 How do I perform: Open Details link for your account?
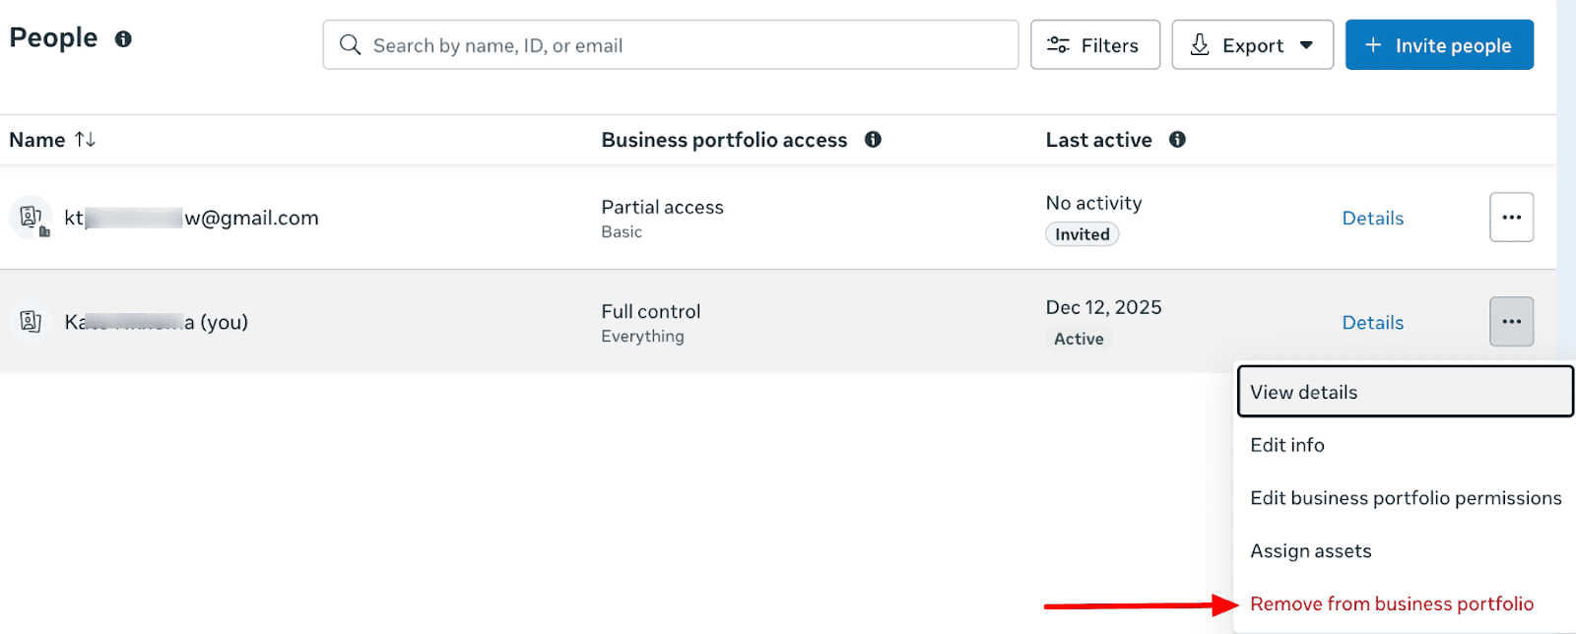(x=1372, y=323)
